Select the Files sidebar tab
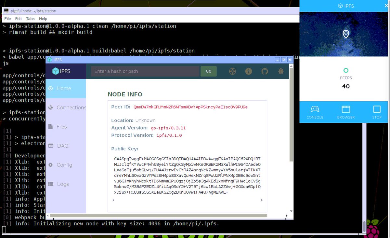This screenshot has height=238, width=390. coord(66,127)
